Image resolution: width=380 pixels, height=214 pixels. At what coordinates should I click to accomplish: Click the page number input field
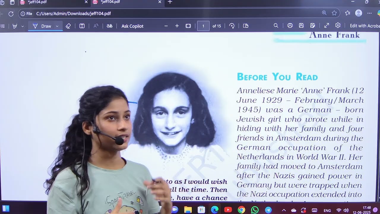pos(203,26)
